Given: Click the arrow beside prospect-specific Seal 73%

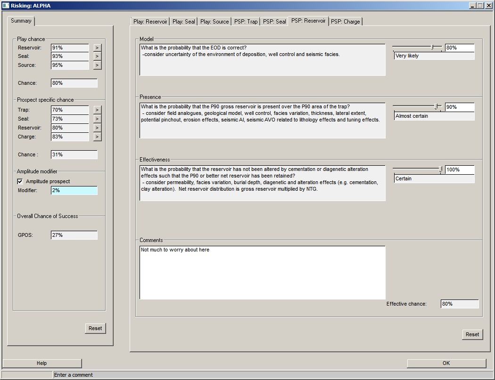Looking at the screenshot, I should point(97,119).
